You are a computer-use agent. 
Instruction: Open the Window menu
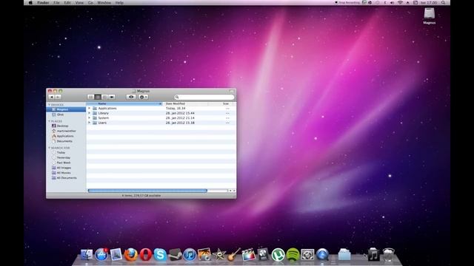[104, 3]
